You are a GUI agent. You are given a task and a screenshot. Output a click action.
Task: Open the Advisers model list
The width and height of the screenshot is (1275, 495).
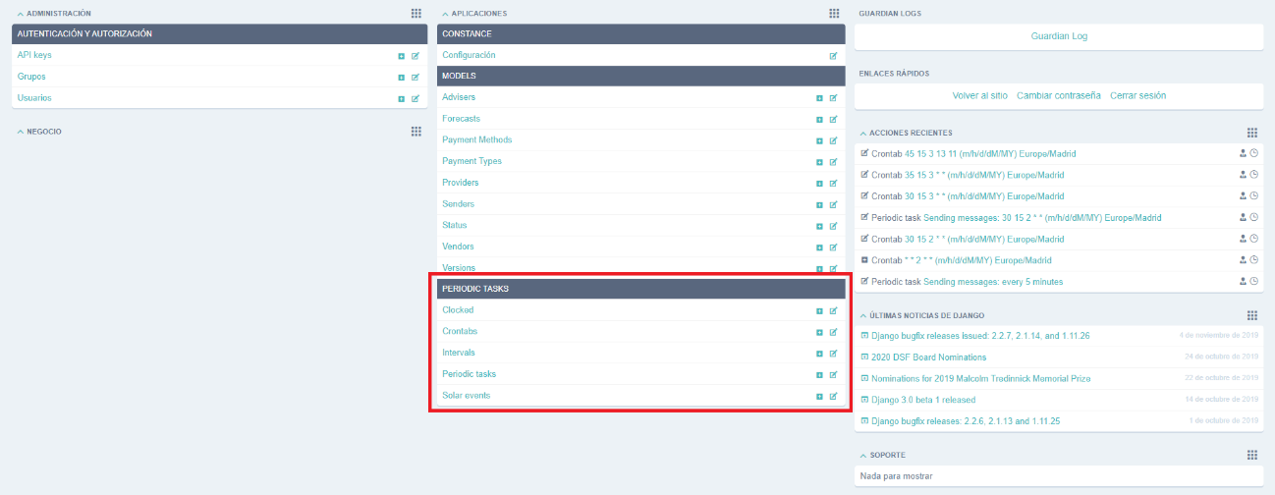click(x=459, y=97)
